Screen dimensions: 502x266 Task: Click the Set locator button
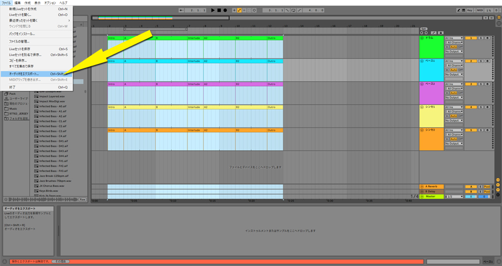click(x=423, y=29)
